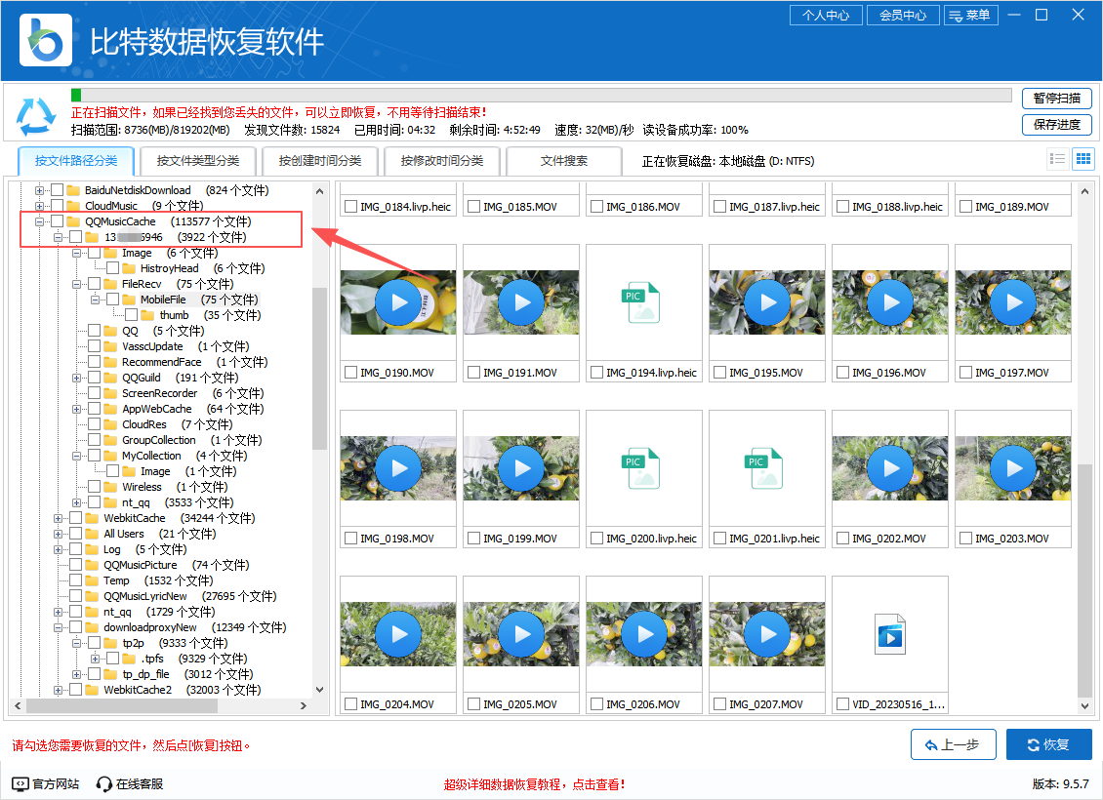Check the IMG_0191.MOV checkbox

[474, 372]
